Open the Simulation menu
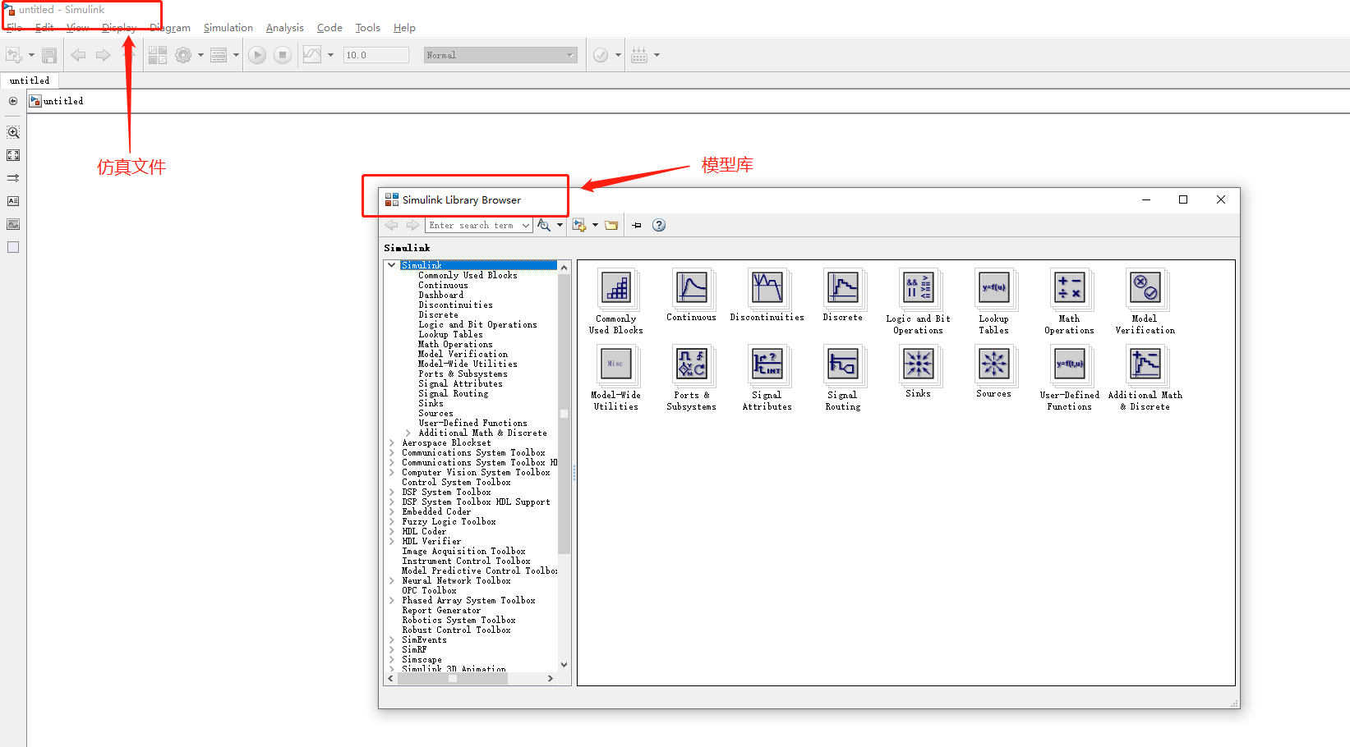 (228, 28)
